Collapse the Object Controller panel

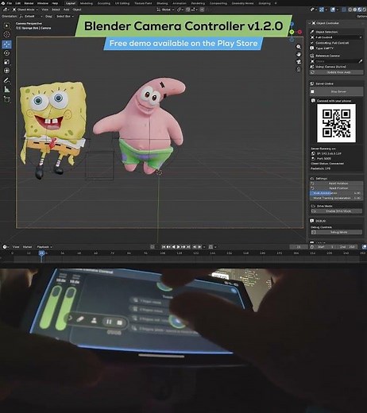pyautogui.click(x=309, y=23)
